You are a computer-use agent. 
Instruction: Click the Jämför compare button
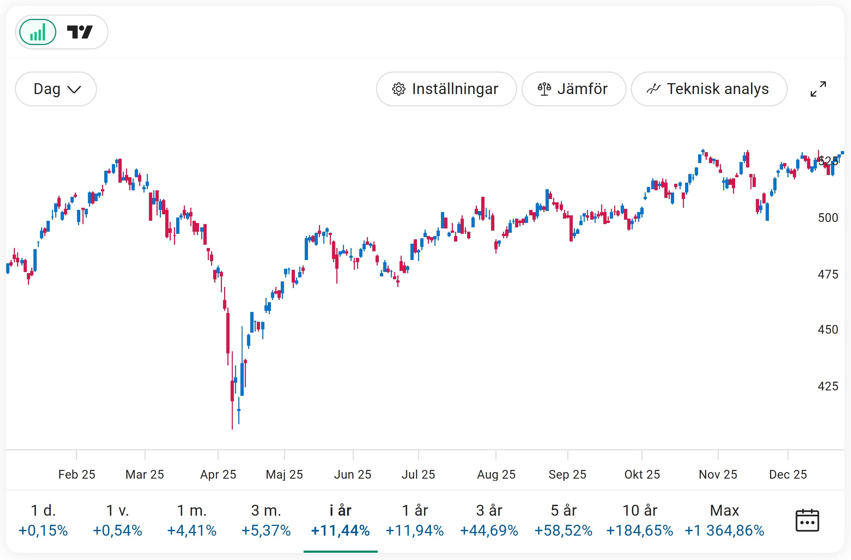coord(574,89)
